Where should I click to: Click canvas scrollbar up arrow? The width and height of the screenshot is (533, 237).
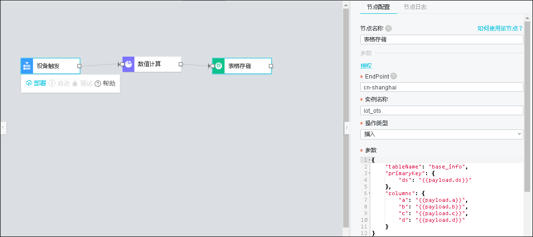coord(346,5)
